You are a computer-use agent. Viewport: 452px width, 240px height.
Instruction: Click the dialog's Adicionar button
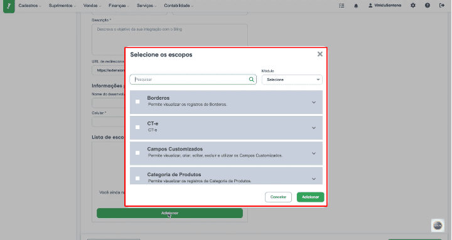pyautogui.click(x=311, y=197)
